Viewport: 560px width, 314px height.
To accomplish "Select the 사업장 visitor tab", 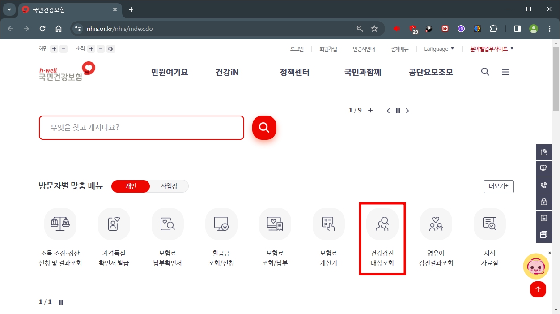I will [x=169, y=186].
